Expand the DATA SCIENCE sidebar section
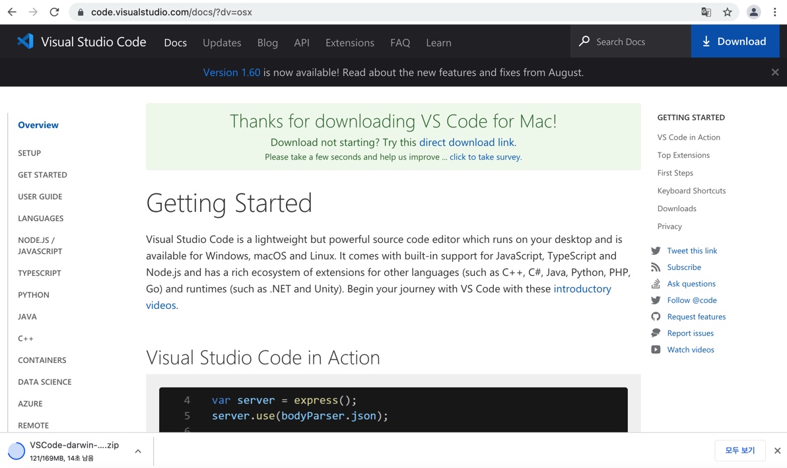Image resolution: width=787 pixels, height=468 pixels. point(45,382)
